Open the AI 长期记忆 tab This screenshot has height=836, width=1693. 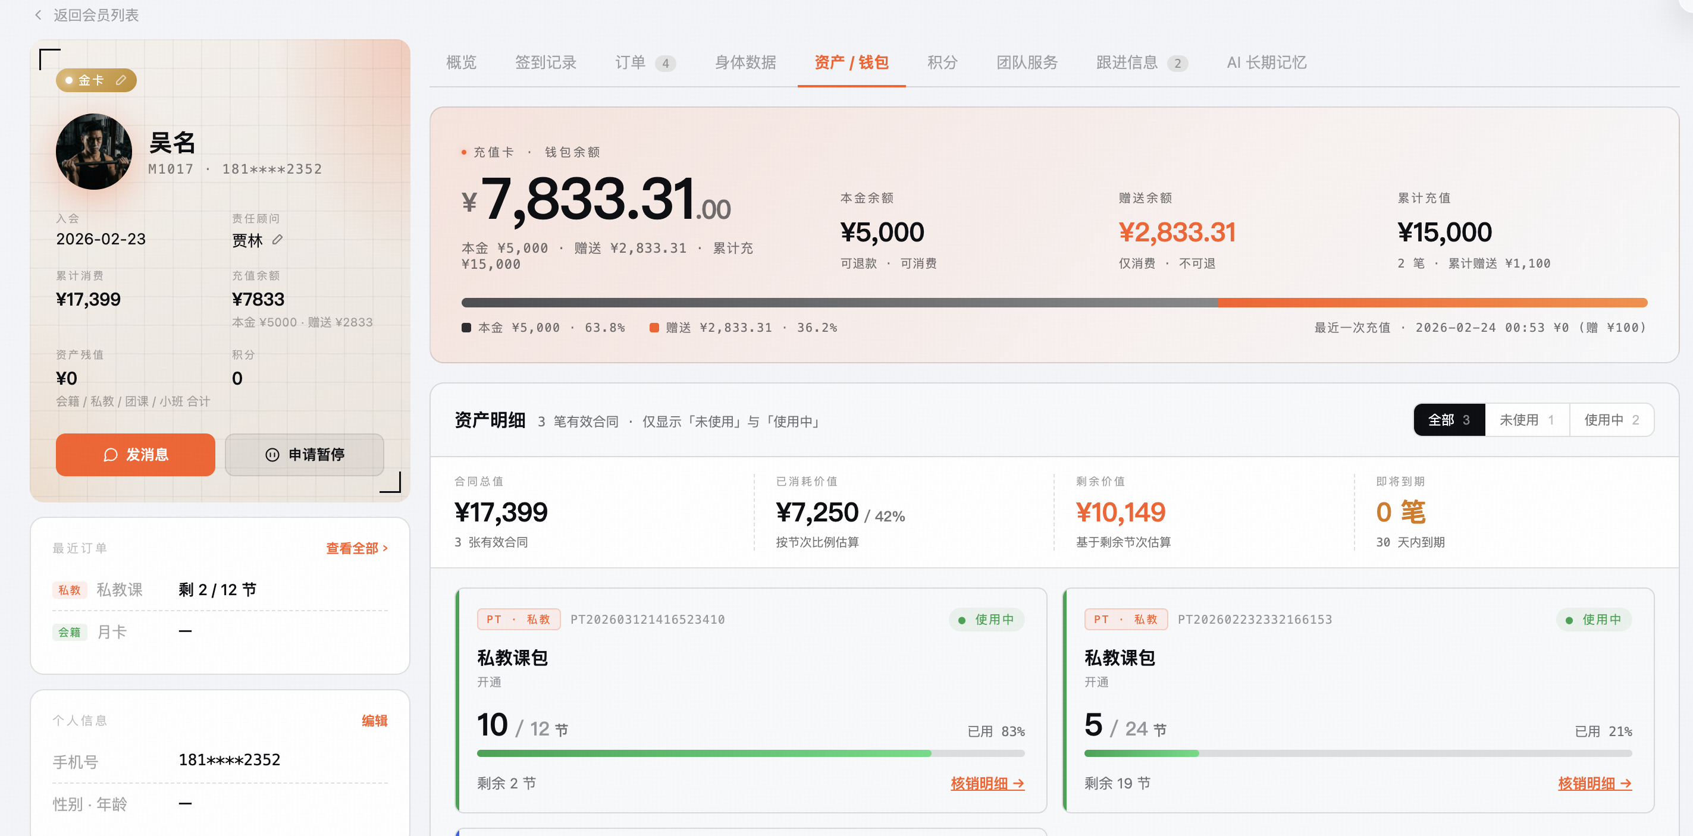click(x=1266, y=62)
